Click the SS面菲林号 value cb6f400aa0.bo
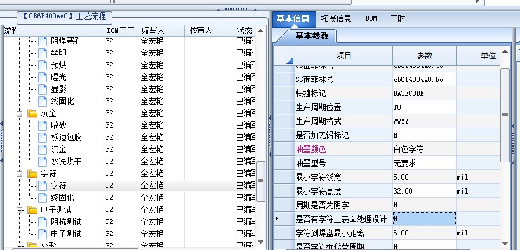 point(424,79)
